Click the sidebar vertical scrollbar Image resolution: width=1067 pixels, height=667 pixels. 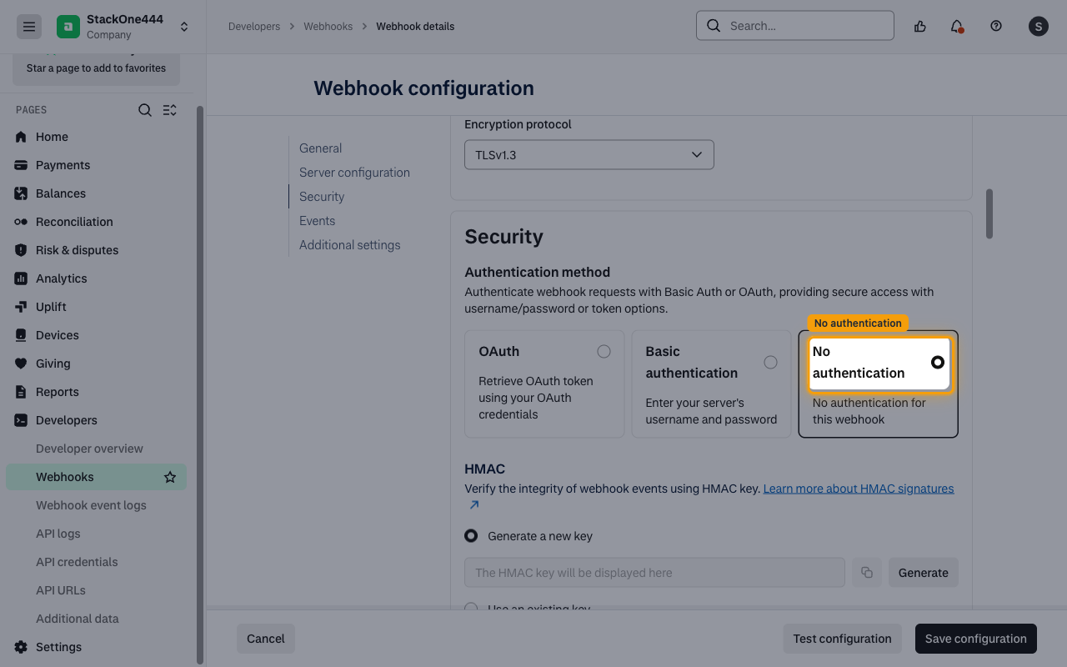point(199,384)
